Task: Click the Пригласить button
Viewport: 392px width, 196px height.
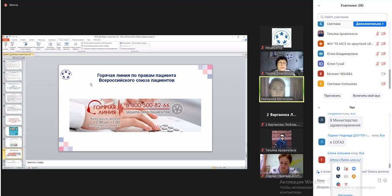Action: point(332,96)
